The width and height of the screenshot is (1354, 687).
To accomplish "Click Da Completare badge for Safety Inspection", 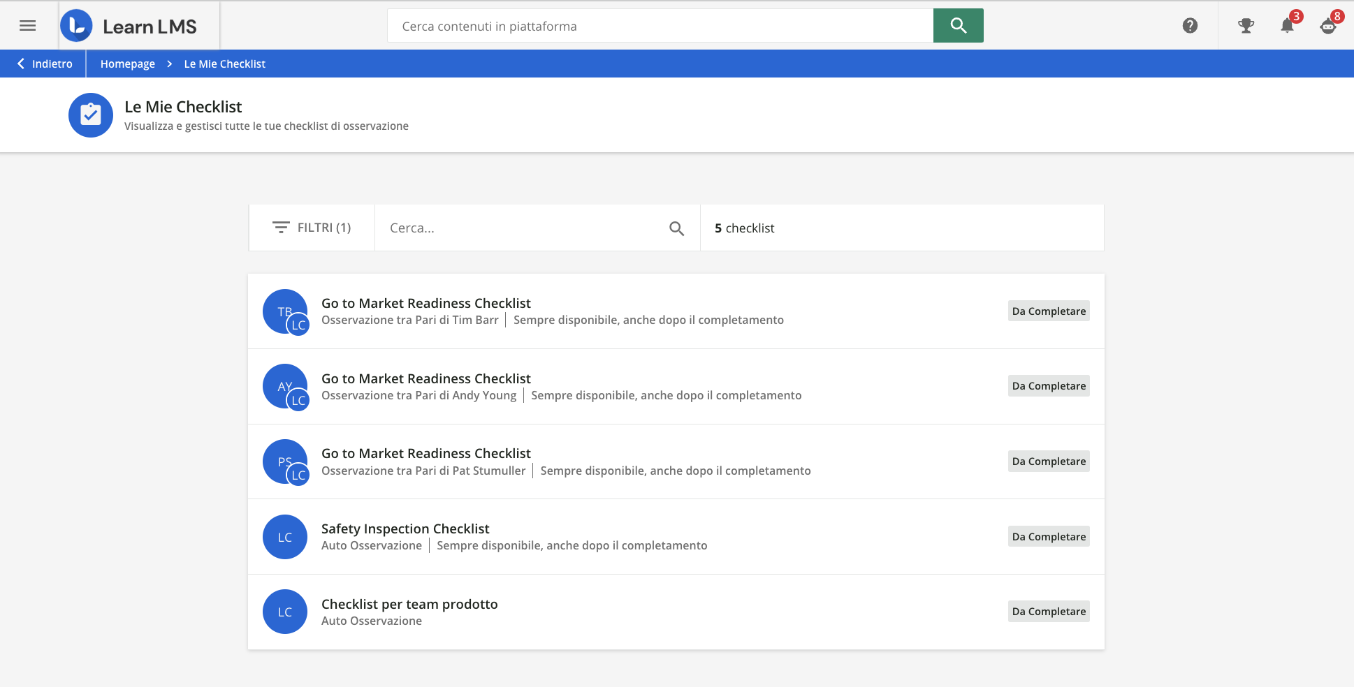I will [1049, 537].
